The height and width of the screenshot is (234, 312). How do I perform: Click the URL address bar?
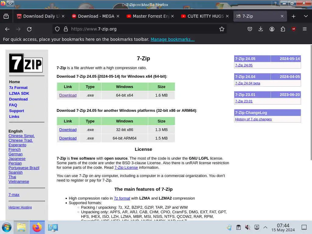pyautogui.click(x=139, y=29)
